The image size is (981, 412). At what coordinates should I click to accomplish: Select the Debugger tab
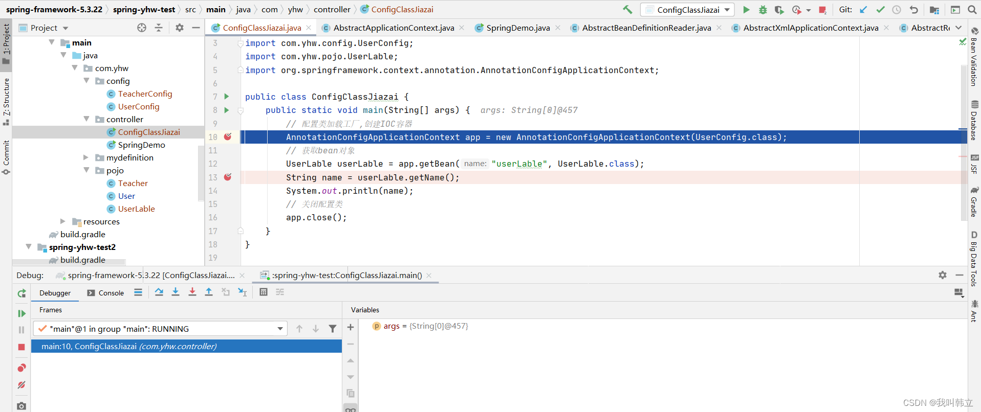pos(55,293)
